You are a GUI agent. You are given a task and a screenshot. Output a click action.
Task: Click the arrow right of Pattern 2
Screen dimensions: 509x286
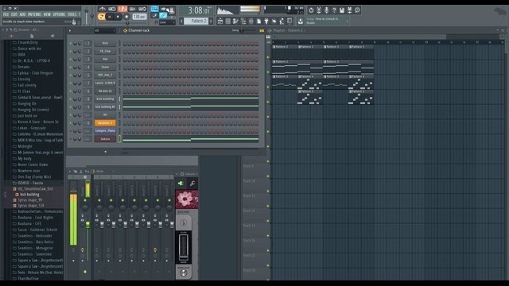[212, 21]
